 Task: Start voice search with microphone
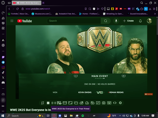click(116, 21)
